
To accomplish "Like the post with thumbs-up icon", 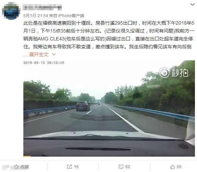I will coord(172,167).
